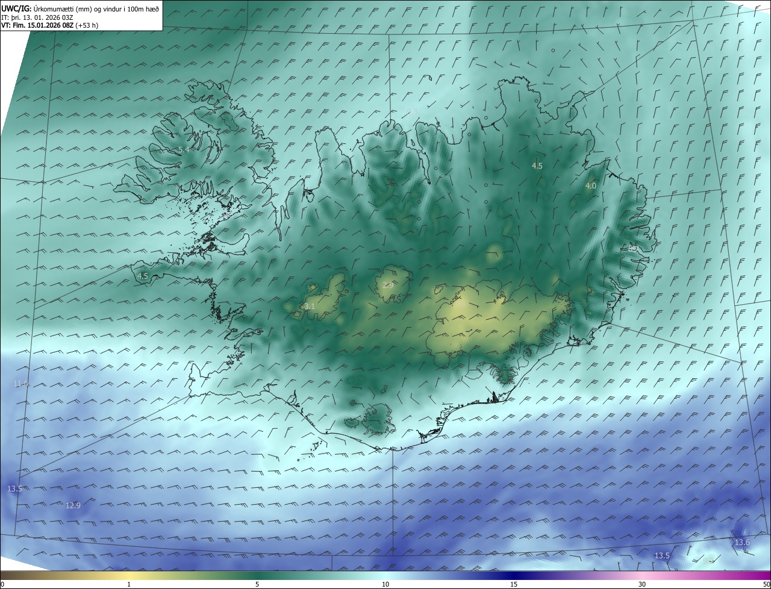The image size is (771, 589).
Task: Click the 4.0 value label in the northeast
Action: [591, 186]
